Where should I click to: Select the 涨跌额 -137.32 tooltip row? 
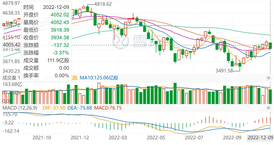(46, 45)
